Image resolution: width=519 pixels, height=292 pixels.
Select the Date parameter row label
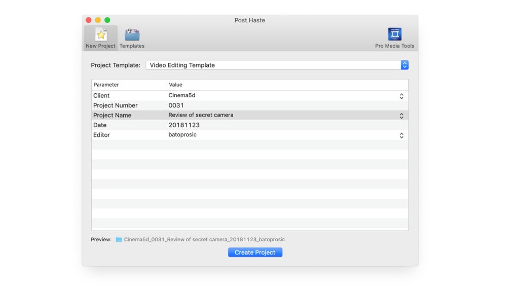click(x=100, y=125)
